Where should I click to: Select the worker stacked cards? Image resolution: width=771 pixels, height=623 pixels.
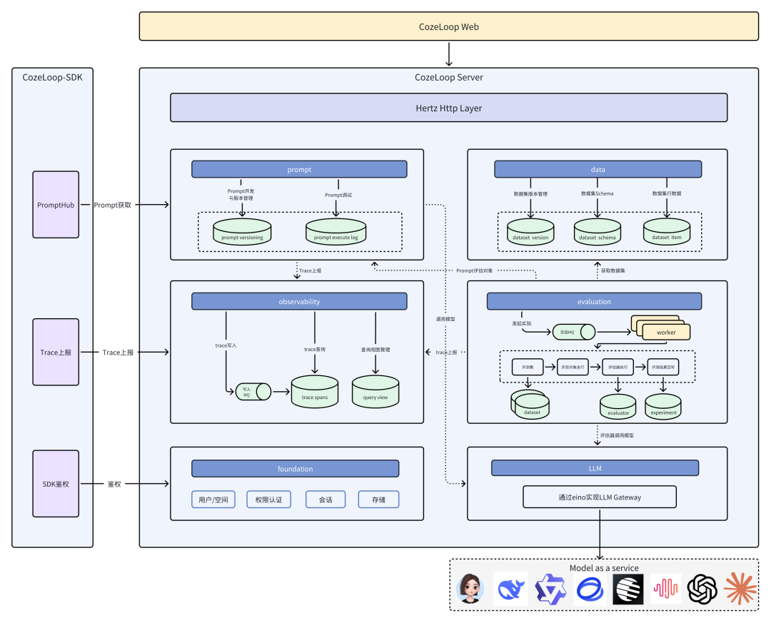(665, 331)
